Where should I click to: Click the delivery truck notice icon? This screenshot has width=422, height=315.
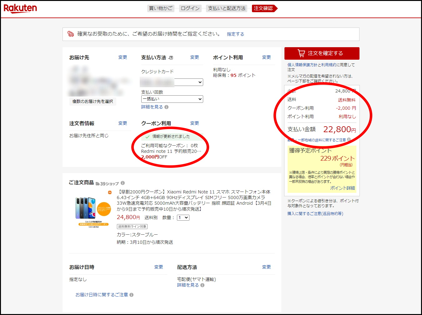(x=71, y=34)
